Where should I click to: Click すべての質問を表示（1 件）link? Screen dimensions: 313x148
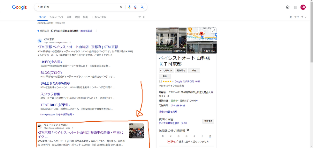click(x=173, y=123)
